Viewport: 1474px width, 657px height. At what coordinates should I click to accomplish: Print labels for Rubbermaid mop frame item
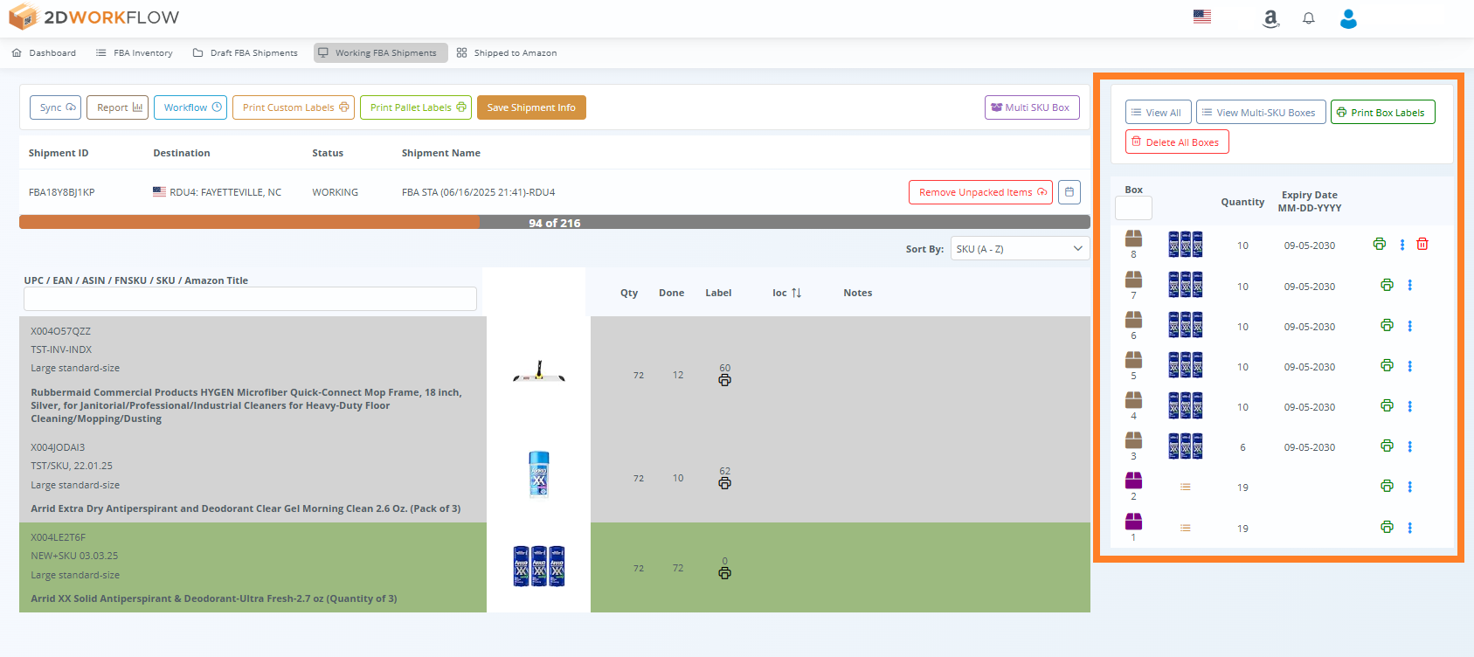(x=724, y=380)
